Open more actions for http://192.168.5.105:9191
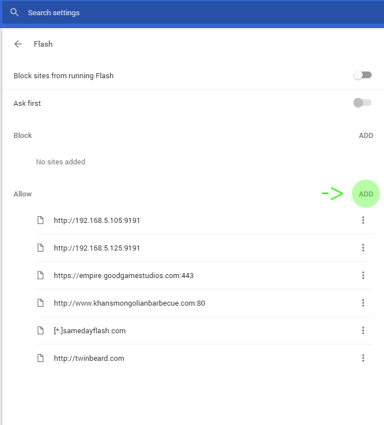This screenshot has width=384, height=425. point(363,220)
